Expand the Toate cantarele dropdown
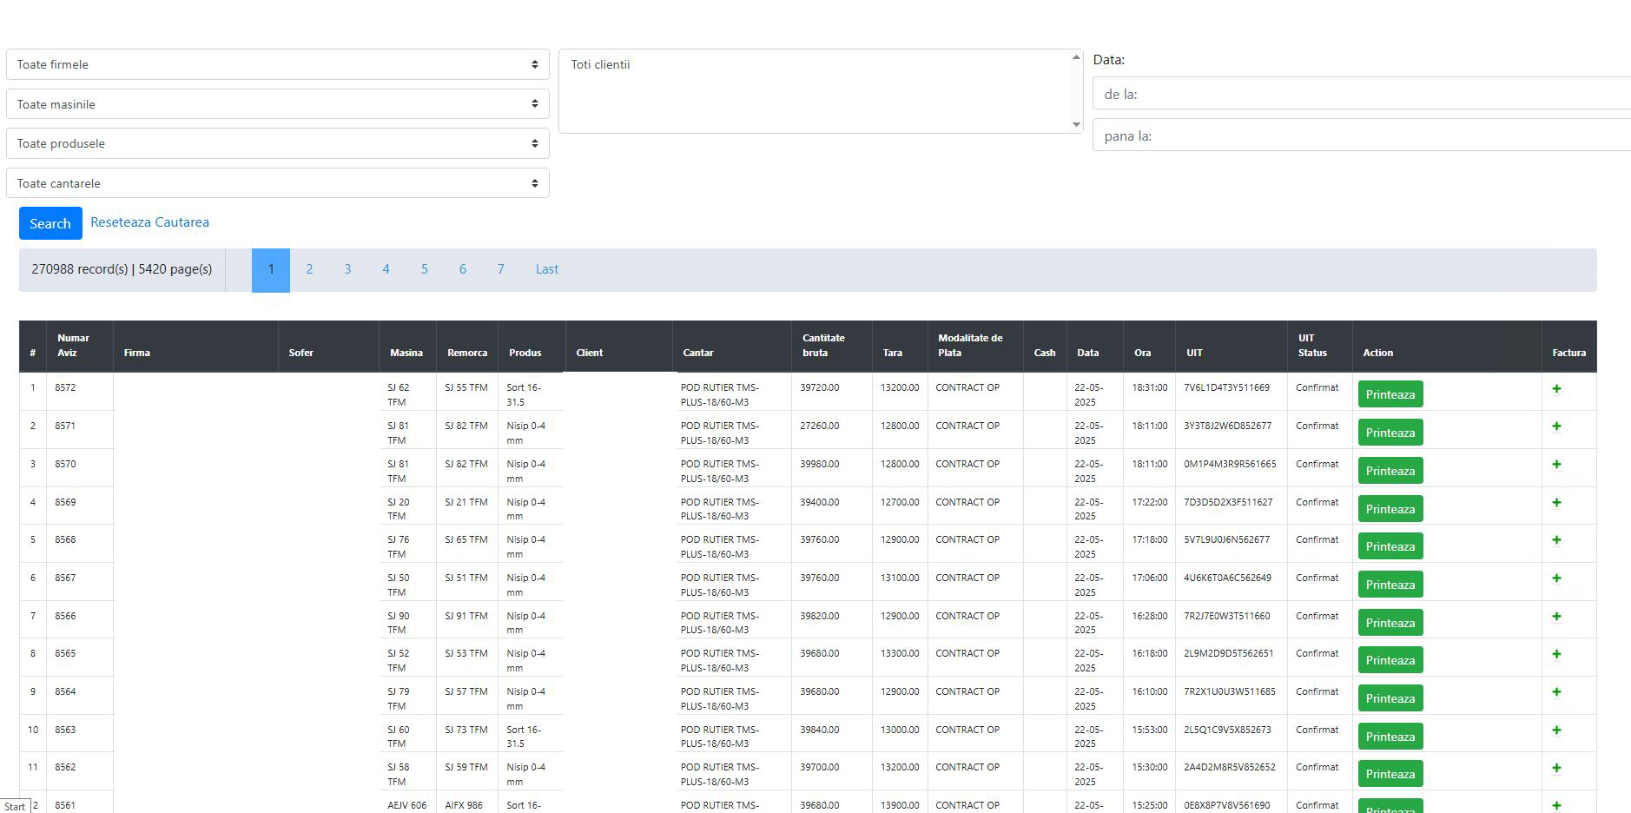 (x=277, y=183)
